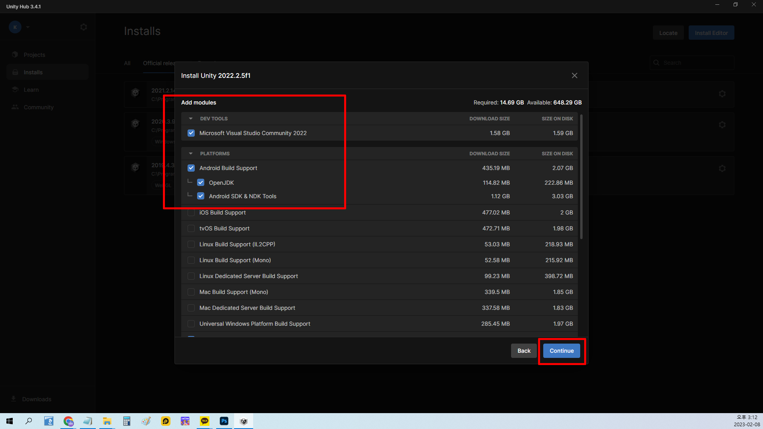This screenshot has height=429, width=763.
Task: Open the account dropdown arrow
Action: click(x=28, y=27)
